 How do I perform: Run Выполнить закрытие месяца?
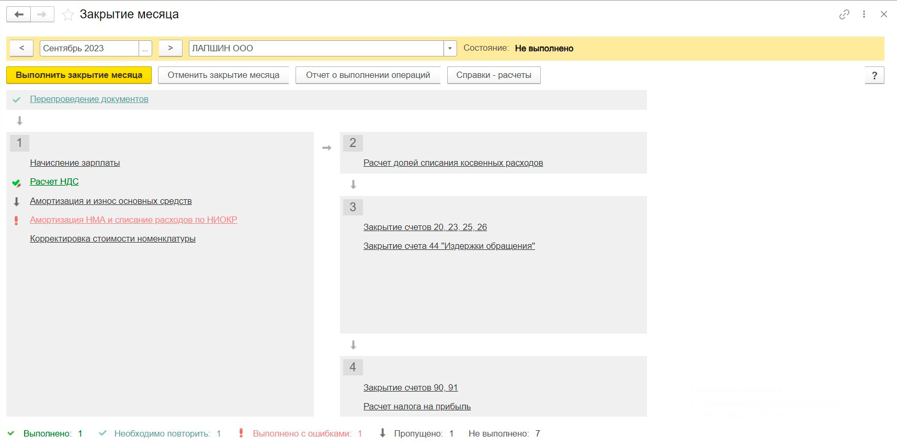pos(79,75)
